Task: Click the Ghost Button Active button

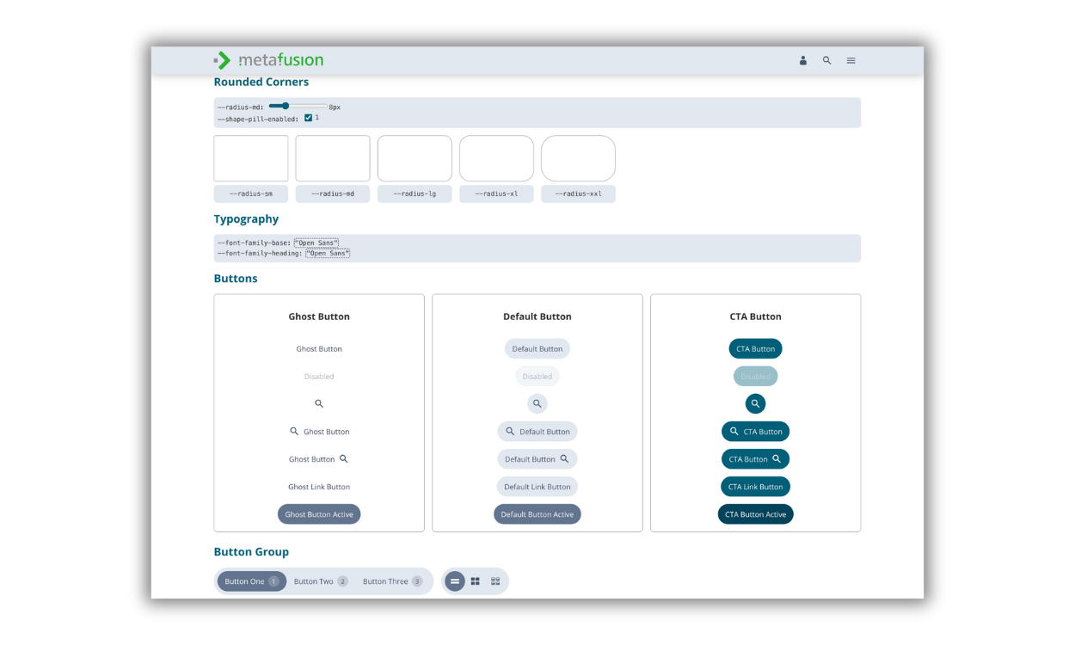Action: (319, 513)
